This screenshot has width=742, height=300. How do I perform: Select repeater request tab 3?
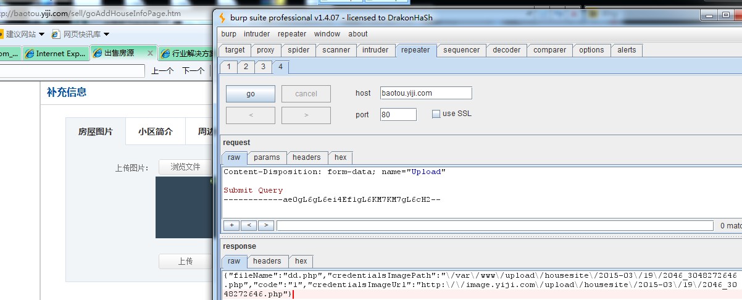pos(263,67)
